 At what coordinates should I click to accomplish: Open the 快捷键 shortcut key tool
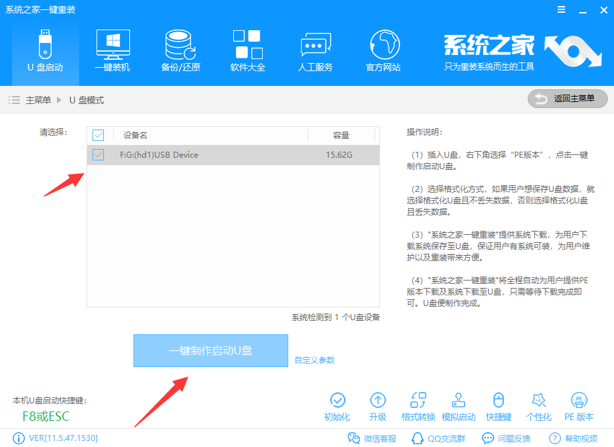tap(498, 407)
